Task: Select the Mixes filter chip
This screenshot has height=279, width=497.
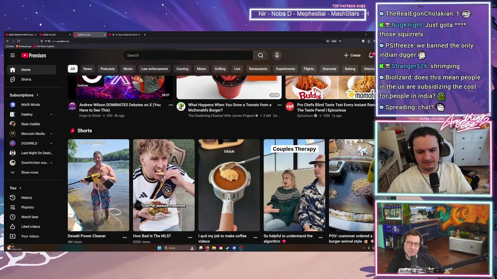Action: 202,69
